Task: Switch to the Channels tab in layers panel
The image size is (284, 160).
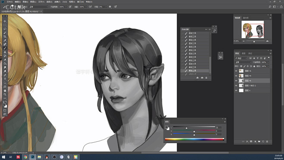Action: [243, 53]
